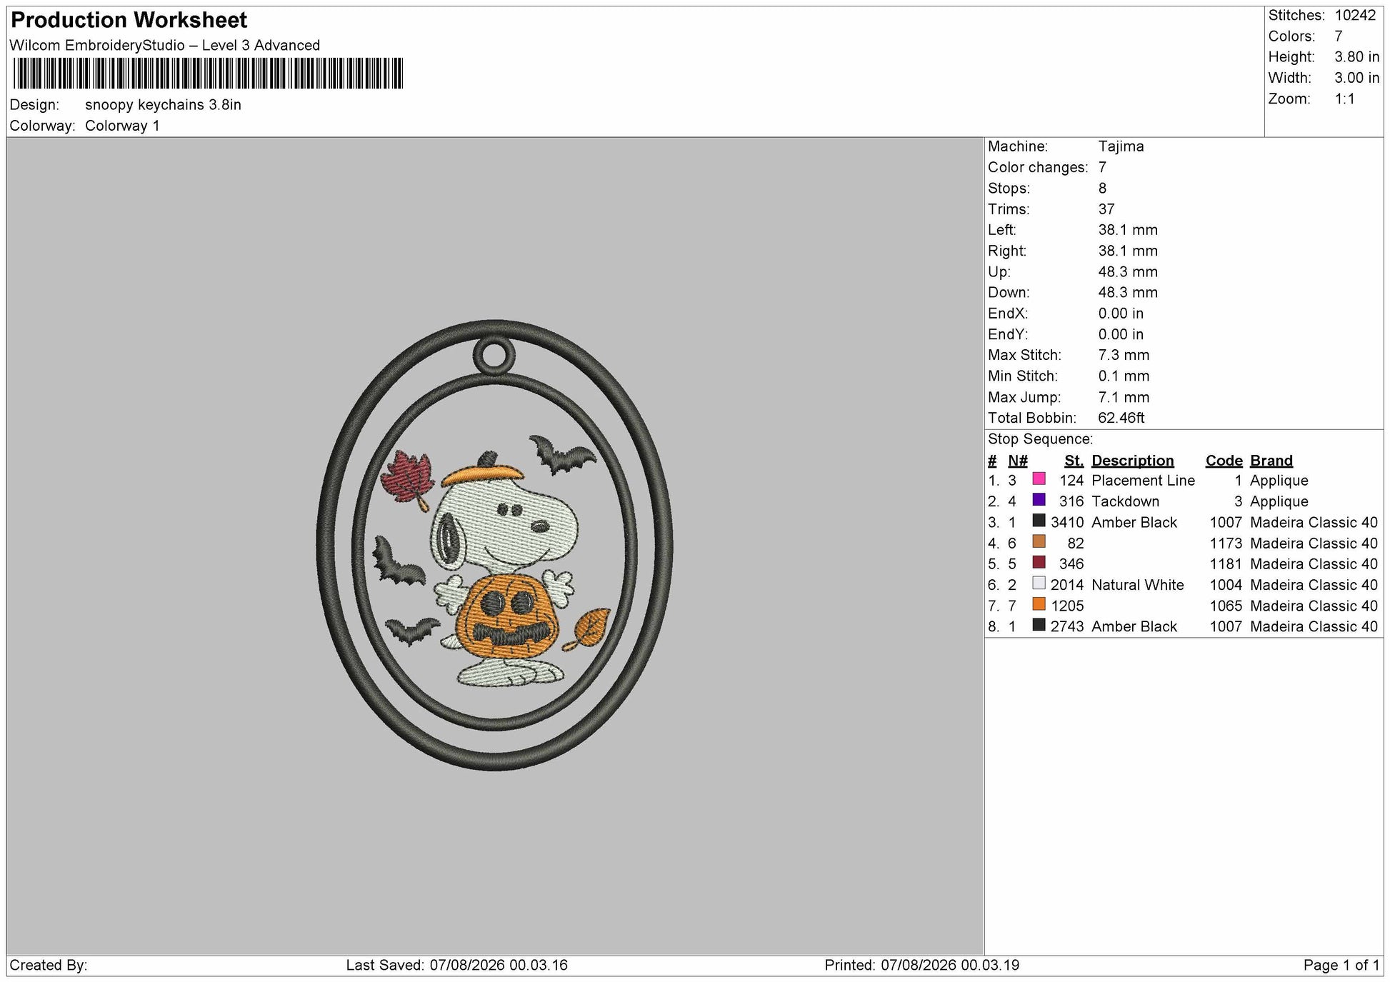Click the Trims value "37"
1390x982 pixels.
coord(1106,209)
